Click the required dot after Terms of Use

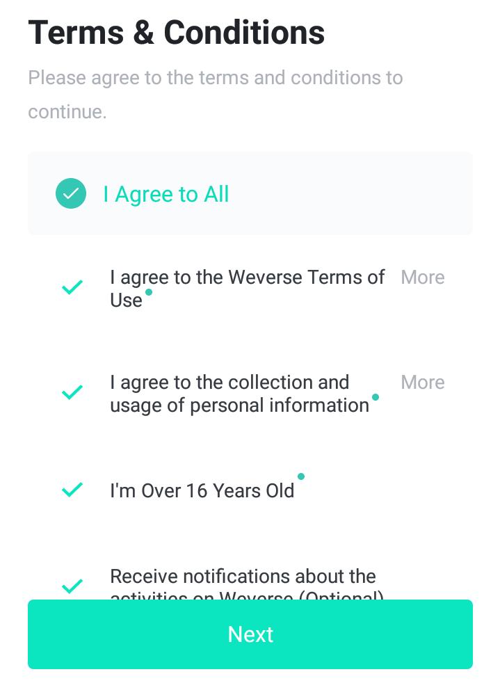point(149,292)
